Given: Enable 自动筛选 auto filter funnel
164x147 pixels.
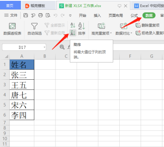Looking at the screenshot, I should (x=34, y=29).
